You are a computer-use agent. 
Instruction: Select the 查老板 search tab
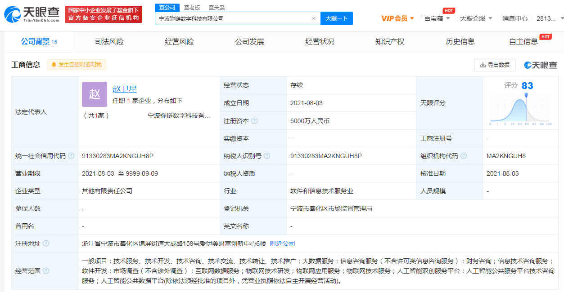coord(192,8)
